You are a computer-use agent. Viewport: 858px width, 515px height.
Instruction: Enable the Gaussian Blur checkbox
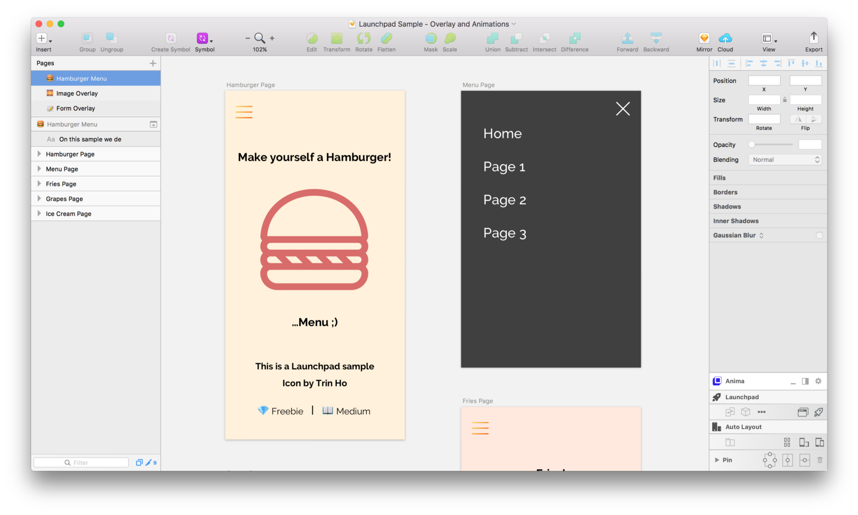pos(819,235)
